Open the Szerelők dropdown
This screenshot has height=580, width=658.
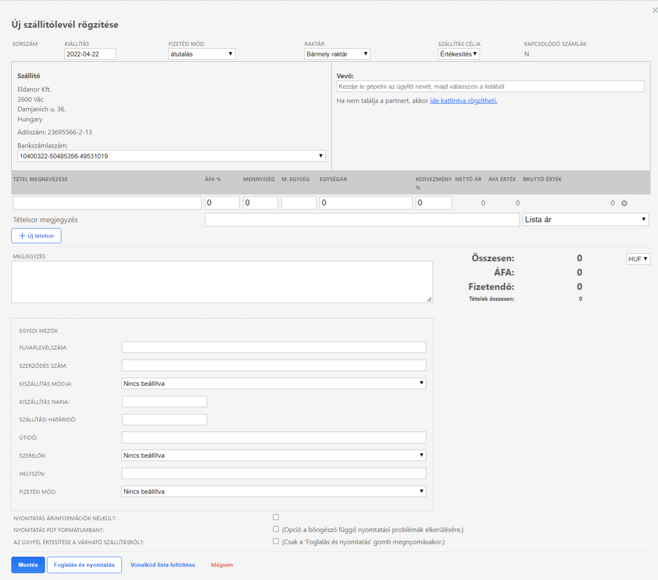tap(274, 455)
